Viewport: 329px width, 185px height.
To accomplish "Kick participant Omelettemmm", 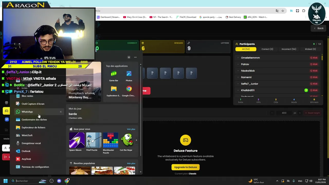I will coord(314,58).
